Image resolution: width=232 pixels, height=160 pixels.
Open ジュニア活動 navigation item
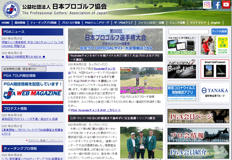click(x=177, y=23)
